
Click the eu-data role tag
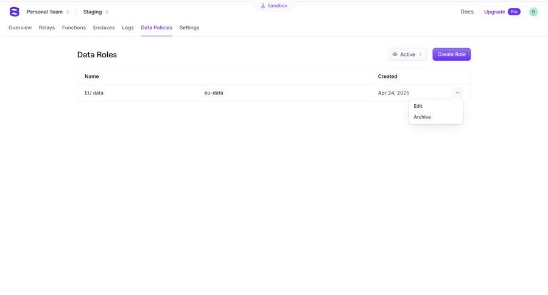tap(214, 93)
